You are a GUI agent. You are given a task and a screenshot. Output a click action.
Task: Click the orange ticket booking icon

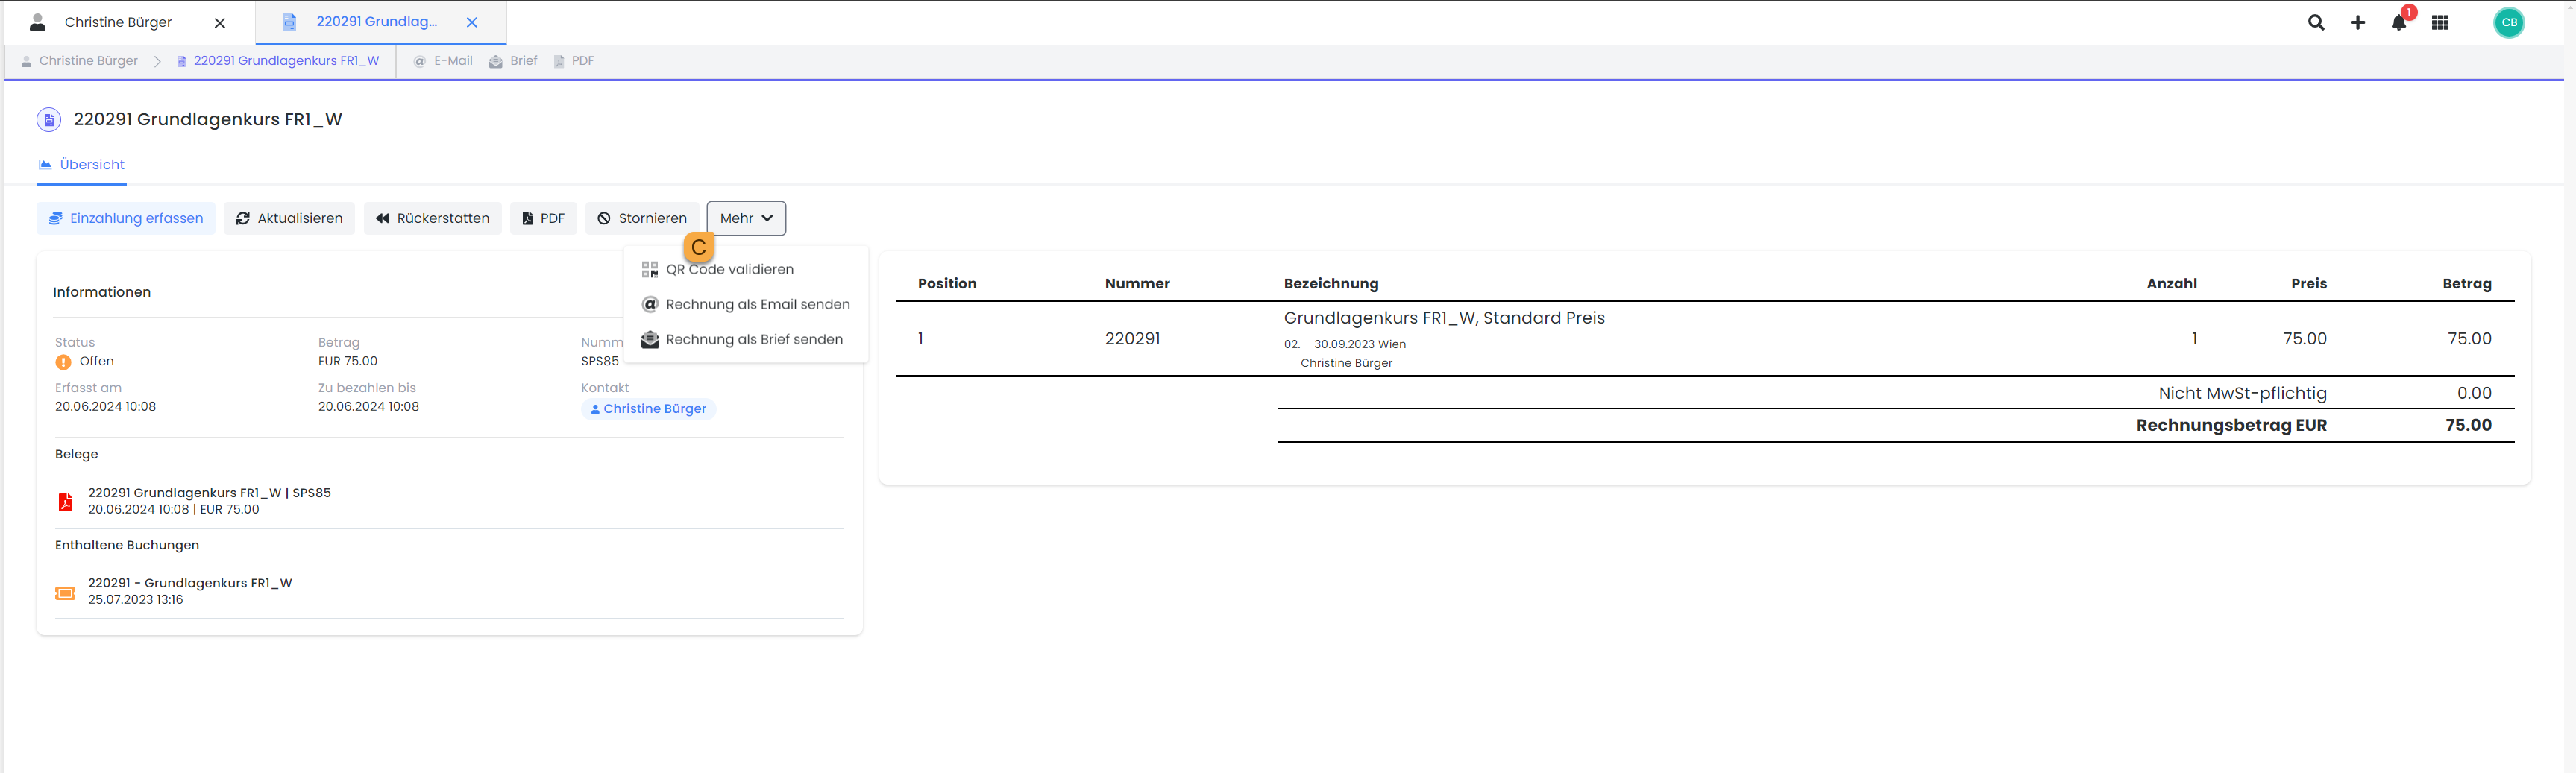[65, 592]
